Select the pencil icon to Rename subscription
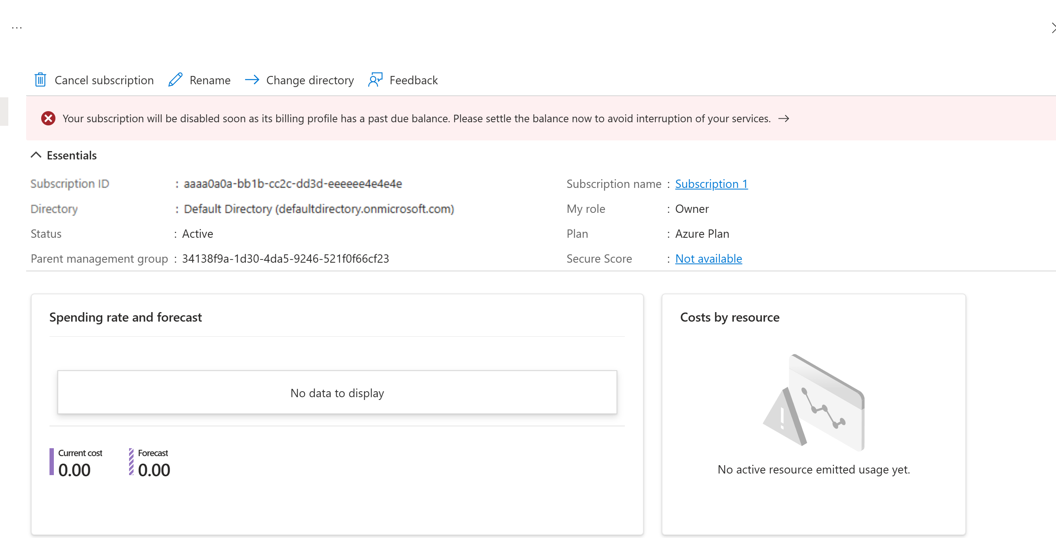Image resolution: width=1056 pixels, height=538 pixels. click(x=175, y=80)
